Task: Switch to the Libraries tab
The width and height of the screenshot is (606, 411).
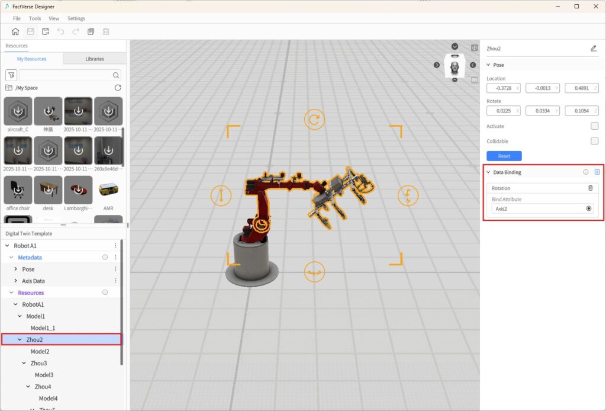Action: tap(95, 59)
